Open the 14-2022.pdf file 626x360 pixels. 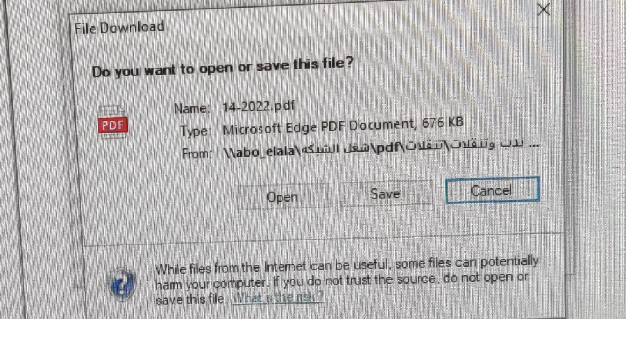pos(283,197)
